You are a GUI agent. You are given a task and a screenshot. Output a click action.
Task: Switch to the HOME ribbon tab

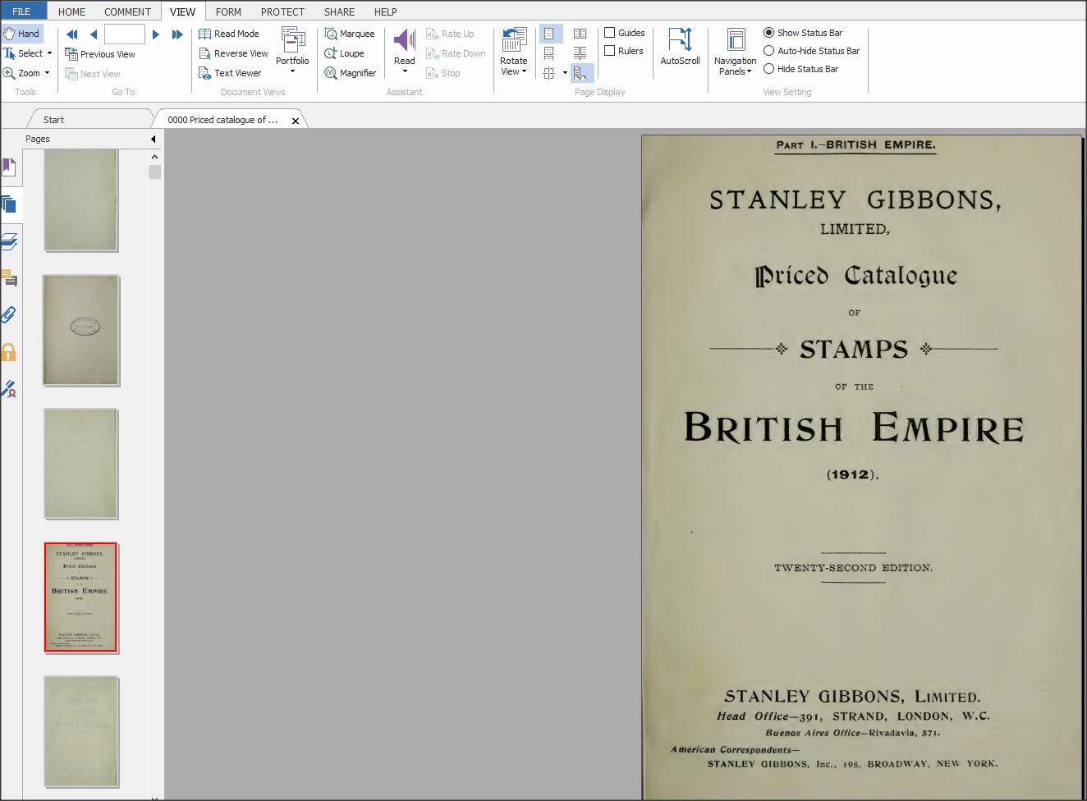pos(72,11)
